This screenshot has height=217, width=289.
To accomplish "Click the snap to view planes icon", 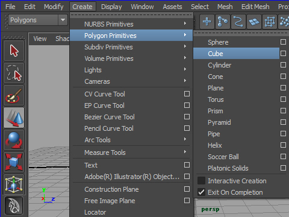I will pyautogui.click(x=254, y=21).
